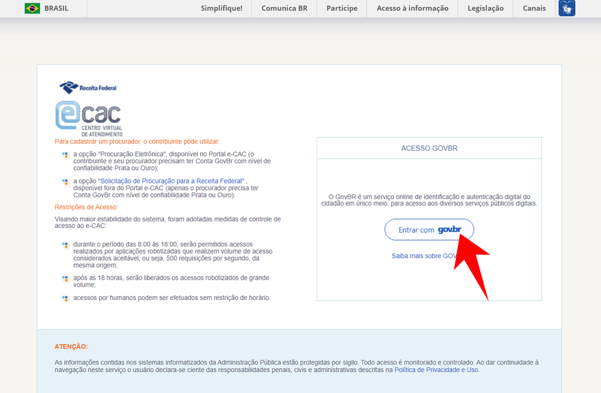Click the 'Para cadastrar um procurador' heading
The height and width of the screenshot is (393, 601).
(137, 142)
